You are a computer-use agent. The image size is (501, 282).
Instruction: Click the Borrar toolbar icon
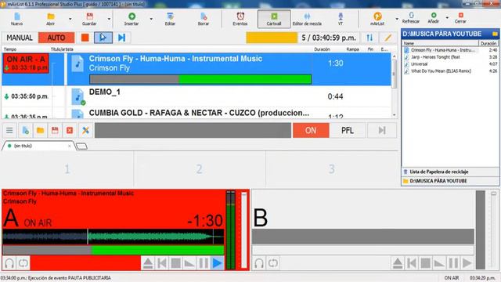[204, 19]
